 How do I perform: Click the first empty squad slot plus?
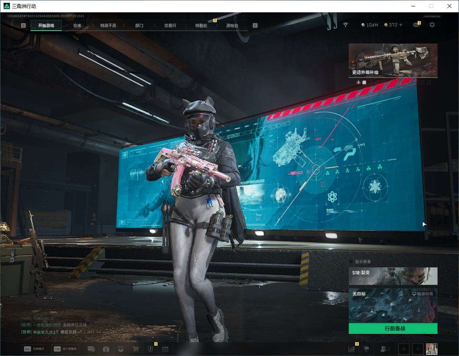pyautogui.click(x=404, y=349)
